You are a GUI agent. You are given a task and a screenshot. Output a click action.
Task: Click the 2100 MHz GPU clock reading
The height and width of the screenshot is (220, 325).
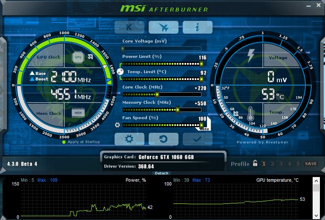pyautogui.click(x=71, y=77)
